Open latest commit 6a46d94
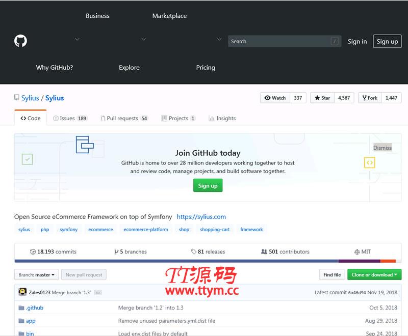The width and height of the screenshot is (408, 336). 356,293
